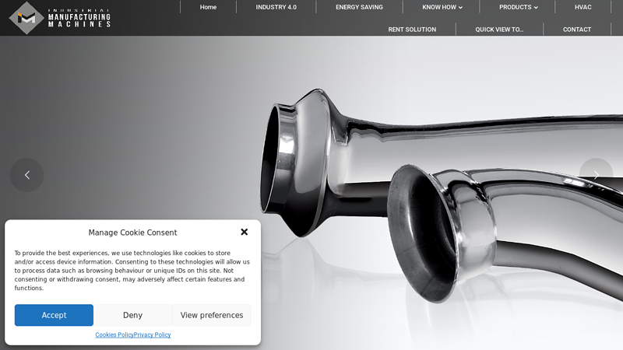Click the Industrial Manufacturing Machines logo
The image size is (623, 350).
point(60,18)
